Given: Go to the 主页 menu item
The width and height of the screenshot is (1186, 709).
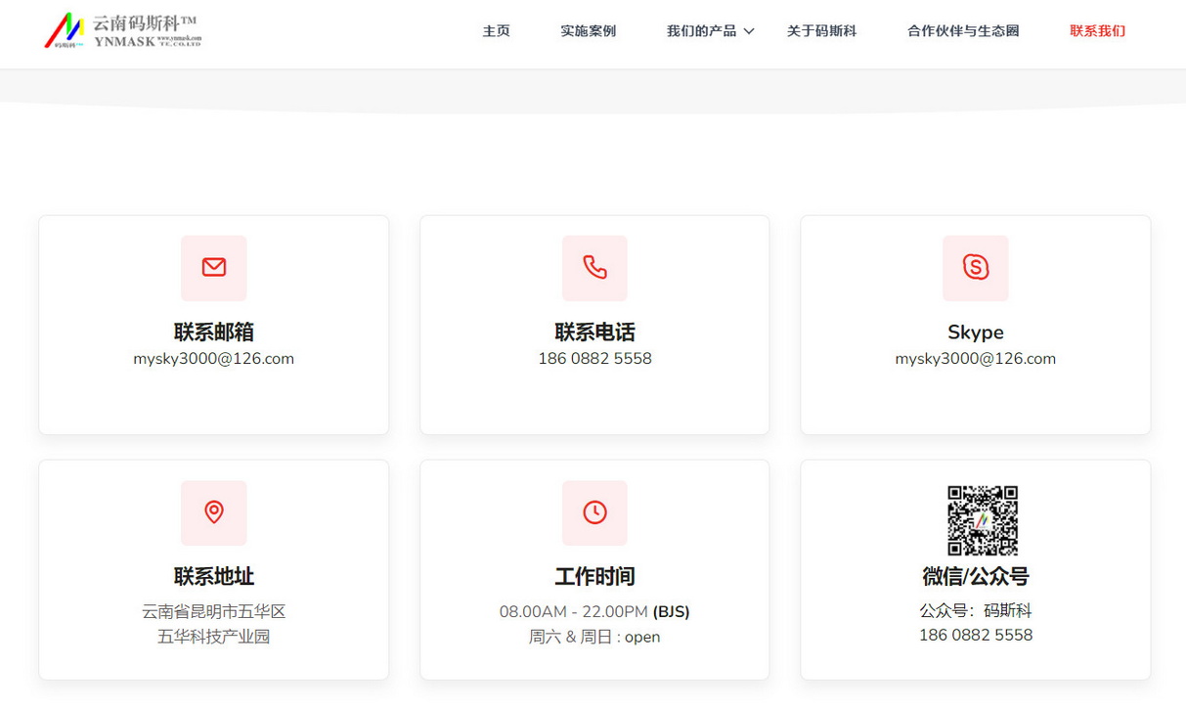Looking at the screenshot, I should [497, 31].
